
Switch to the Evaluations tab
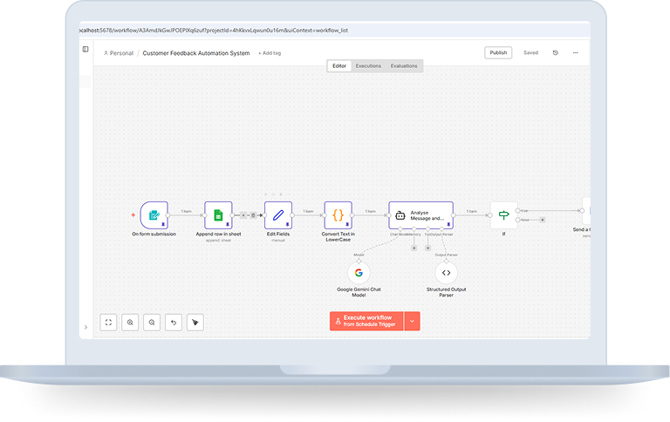coord(403,65)
